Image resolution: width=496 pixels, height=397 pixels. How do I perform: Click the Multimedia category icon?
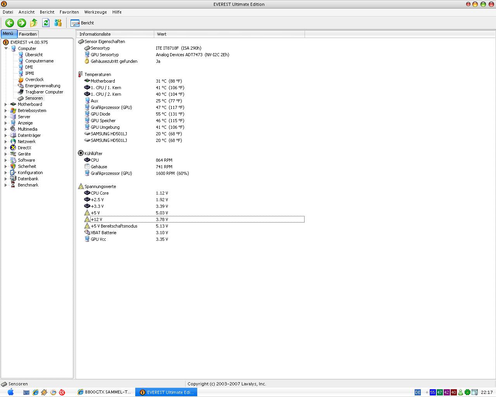[13, 129]
